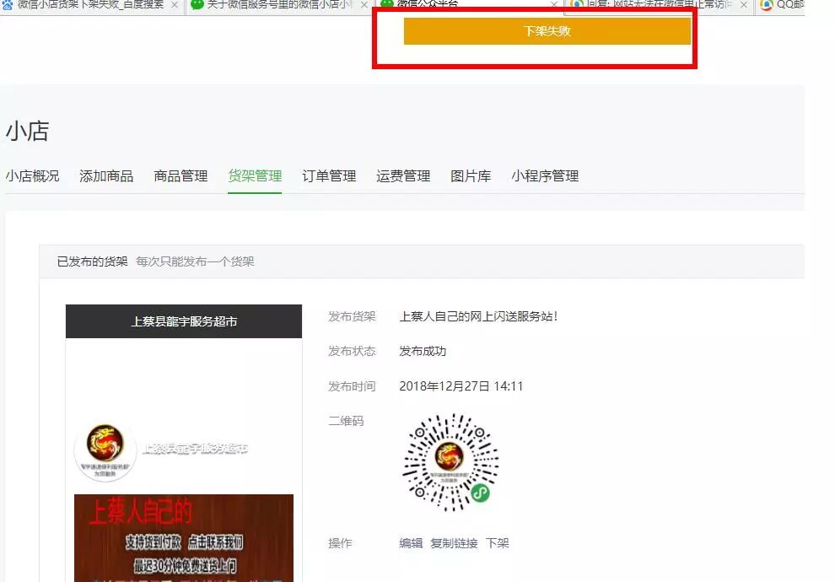Click the WeChat favicon on second browser tab

coord(197,5)
